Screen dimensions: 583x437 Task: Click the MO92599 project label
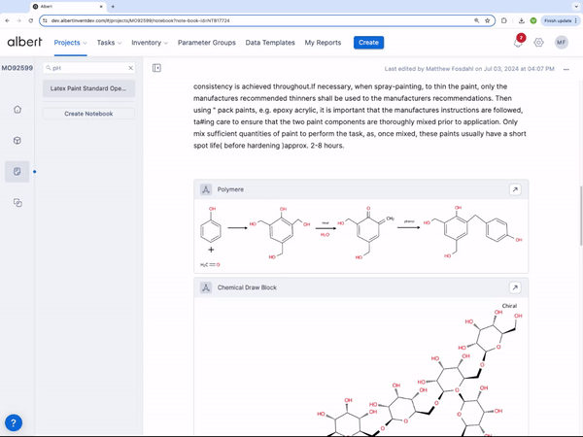[17, 68]
